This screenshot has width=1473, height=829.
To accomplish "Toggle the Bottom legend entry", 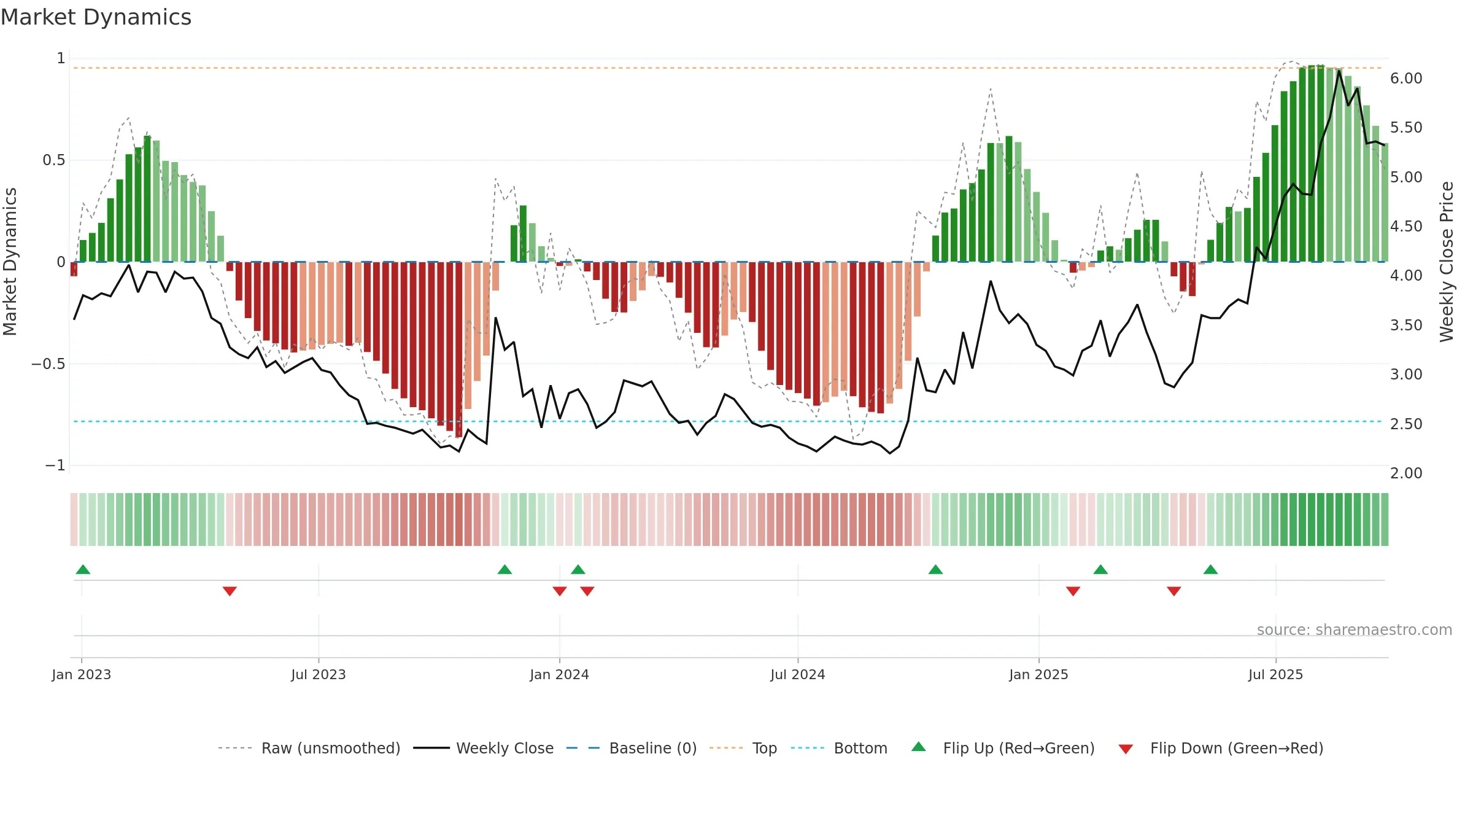I will [x=838, y=748].
